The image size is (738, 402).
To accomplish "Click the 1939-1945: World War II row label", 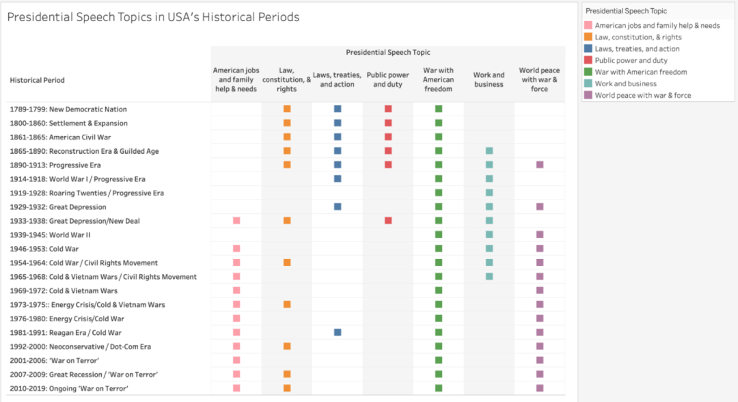I will [50, 235].
